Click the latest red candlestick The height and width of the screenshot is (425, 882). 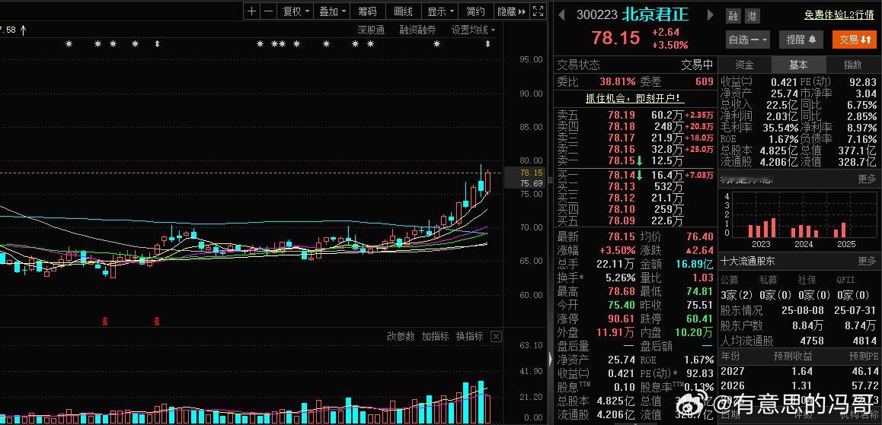click(x=487, y=182)
